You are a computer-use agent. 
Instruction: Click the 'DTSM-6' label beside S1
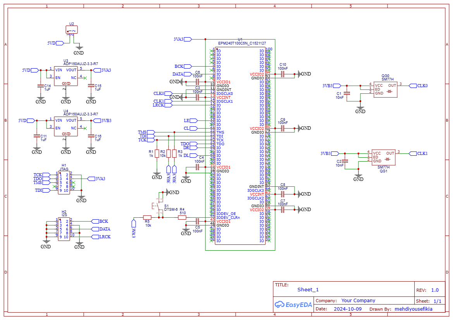pyautogui.click(x=171, y=210)
